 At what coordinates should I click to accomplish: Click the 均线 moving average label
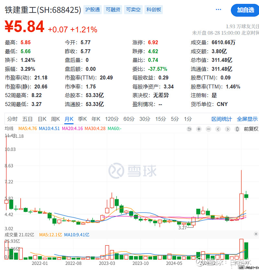coord(9,128)
